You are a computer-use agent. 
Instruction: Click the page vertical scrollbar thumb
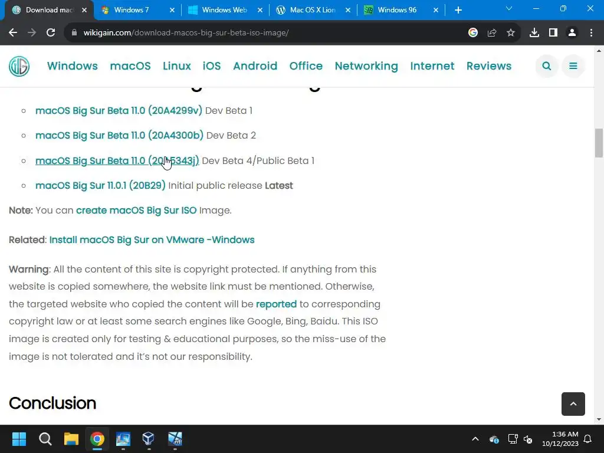pyautogui.click(x=599, y=143)
